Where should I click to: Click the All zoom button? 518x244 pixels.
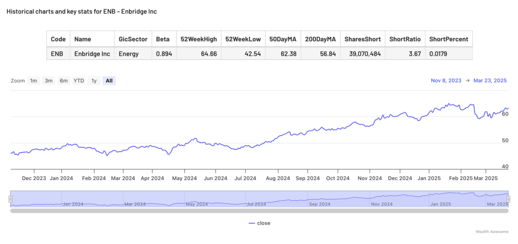tap(109, 81)
